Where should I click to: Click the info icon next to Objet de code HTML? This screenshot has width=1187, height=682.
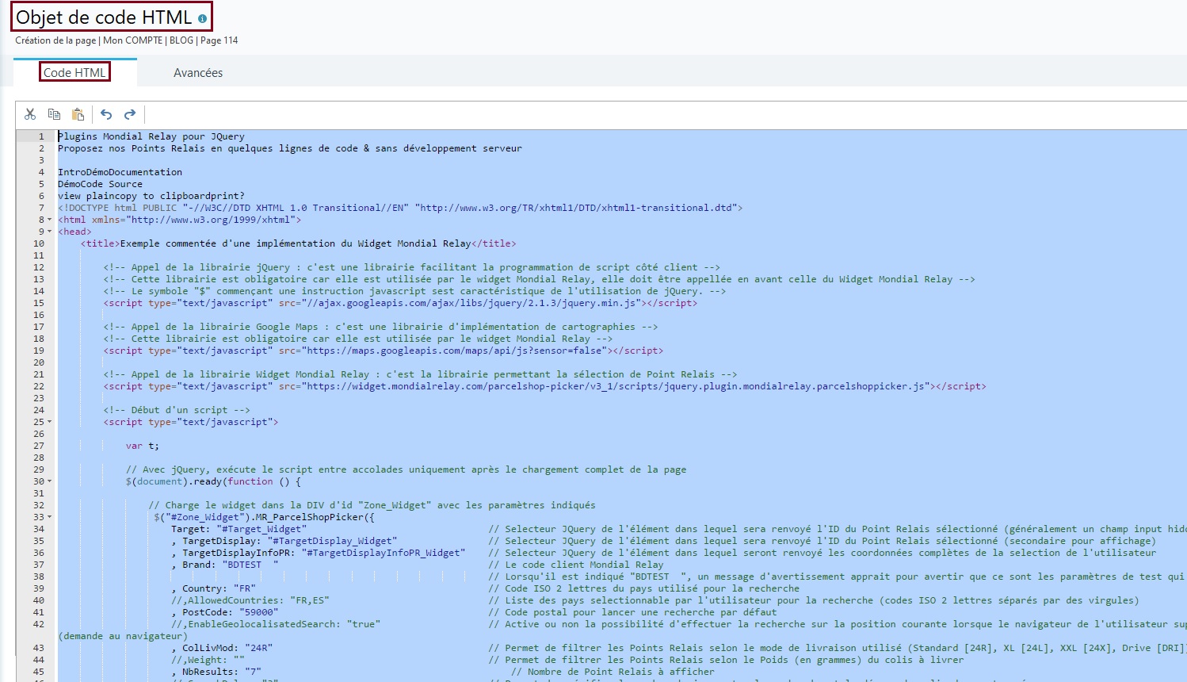202,18
